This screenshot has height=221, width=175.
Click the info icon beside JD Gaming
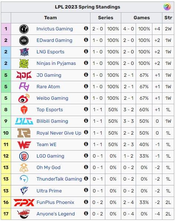click(86, 75)
